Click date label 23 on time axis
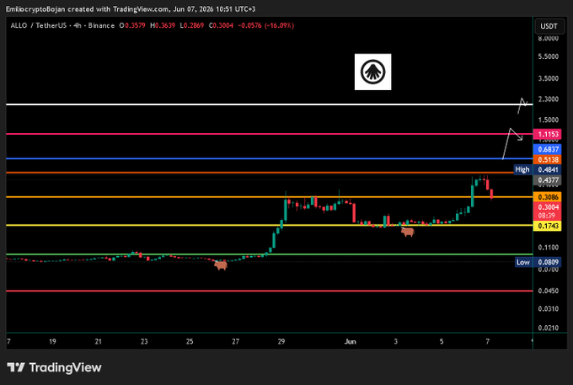Viewport: 573px width, 385px height. click(144, 341)
